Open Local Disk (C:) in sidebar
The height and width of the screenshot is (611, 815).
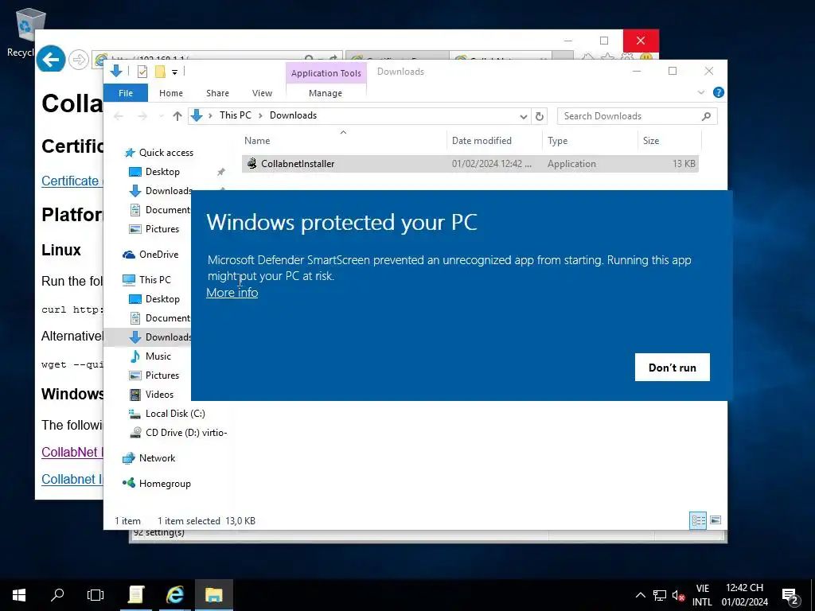pyautogui.click(x=175, y=414)
